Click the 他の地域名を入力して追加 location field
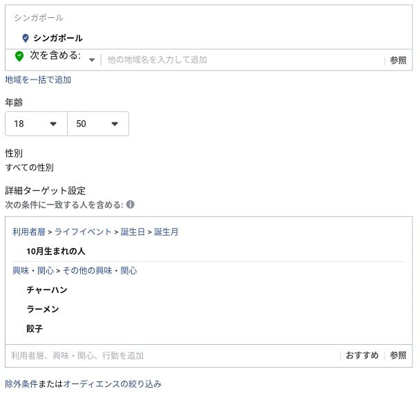Image resolution: width=420 pixels, height=398 pixels. coord(242,59)
